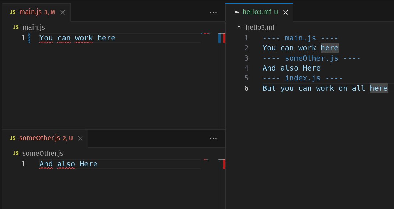Screen dimensions: 394x209
Task: Click the word 'here' in main.js editor
Action: pos(106,38)
